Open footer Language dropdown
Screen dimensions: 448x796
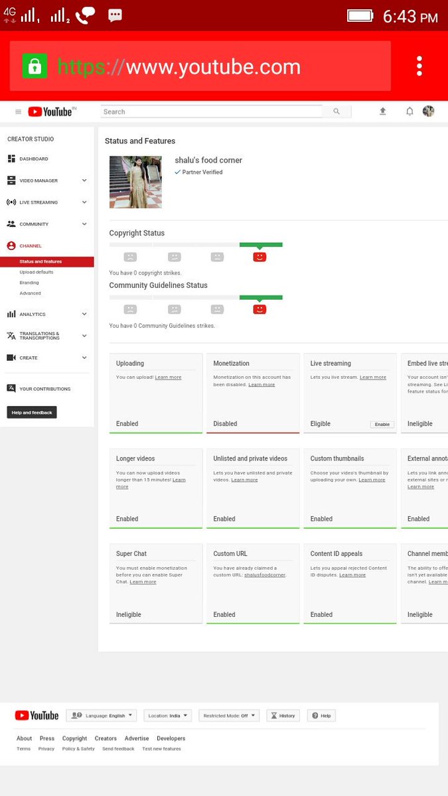(101, 716)
